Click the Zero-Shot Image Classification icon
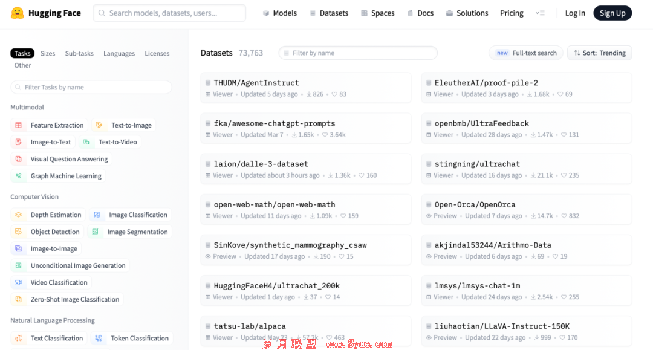The width and height of the screenshot is (653, 350). point(18,299)
